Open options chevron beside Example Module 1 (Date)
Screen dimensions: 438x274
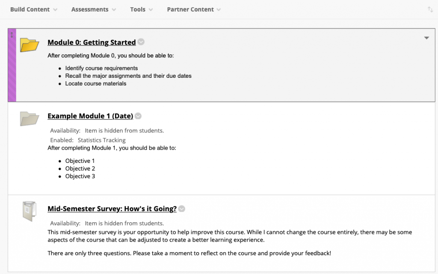138,116
